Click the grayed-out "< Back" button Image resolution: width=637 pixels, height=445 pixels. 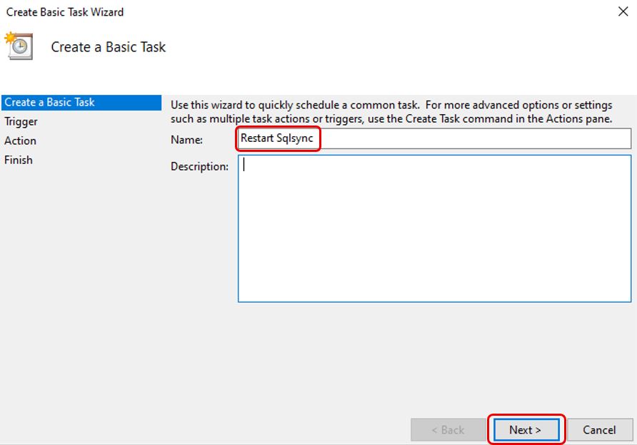click(447, 429)
